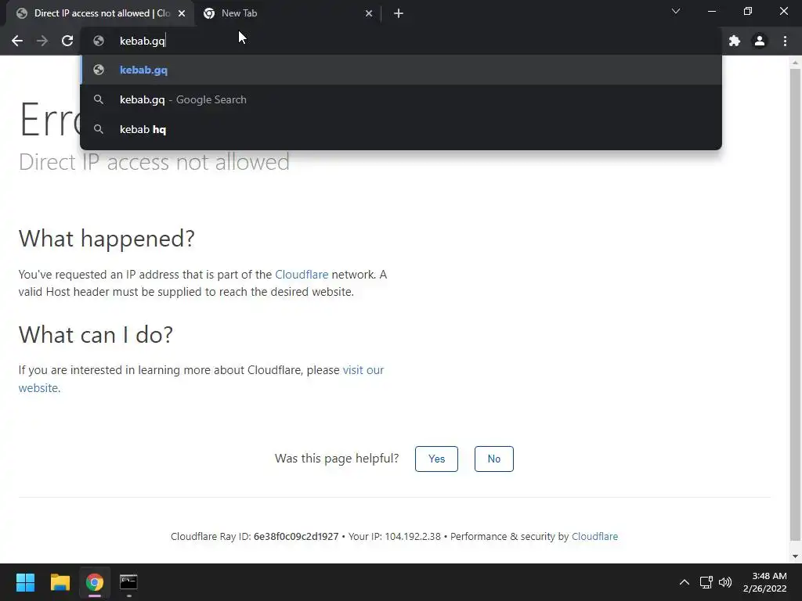Restore down the Chrome window
The height and width of the screenshot is (601, 802).
[x=748, y=11]
